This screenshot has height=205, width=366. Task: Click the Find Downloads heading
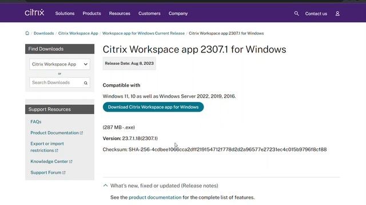pos(59,49)
